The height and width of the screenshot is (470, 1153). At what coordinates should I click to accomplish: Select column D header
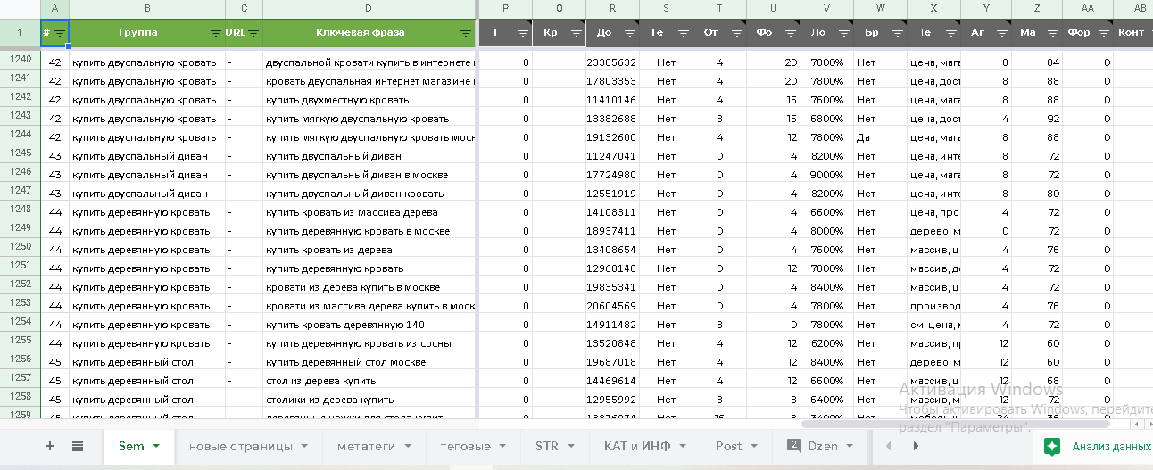[369, 8]
